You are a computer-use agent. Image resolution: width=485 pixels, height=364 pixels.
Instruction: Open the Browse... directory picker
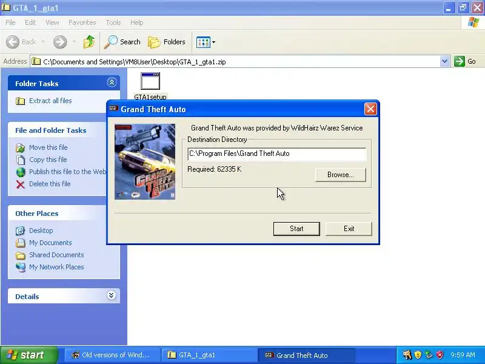(341, 175)
